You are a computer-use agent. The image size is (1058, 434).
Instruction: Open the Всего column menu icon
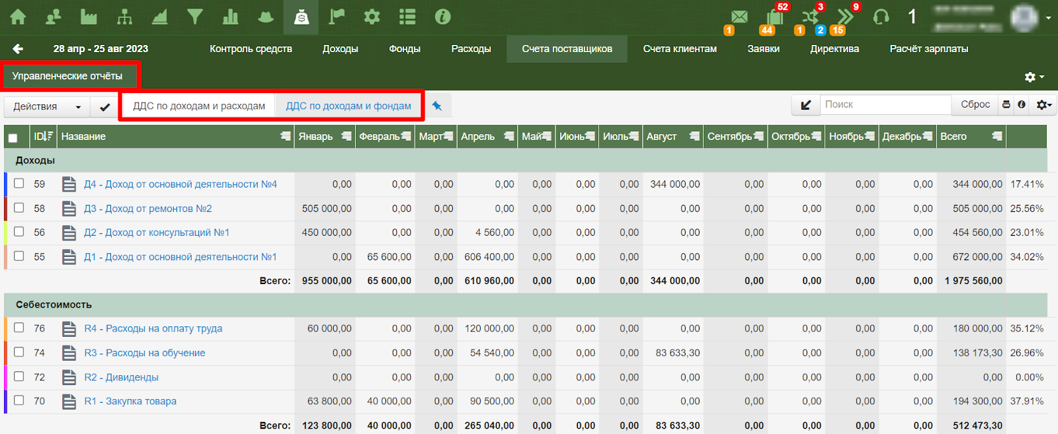[x=997, y=136]
